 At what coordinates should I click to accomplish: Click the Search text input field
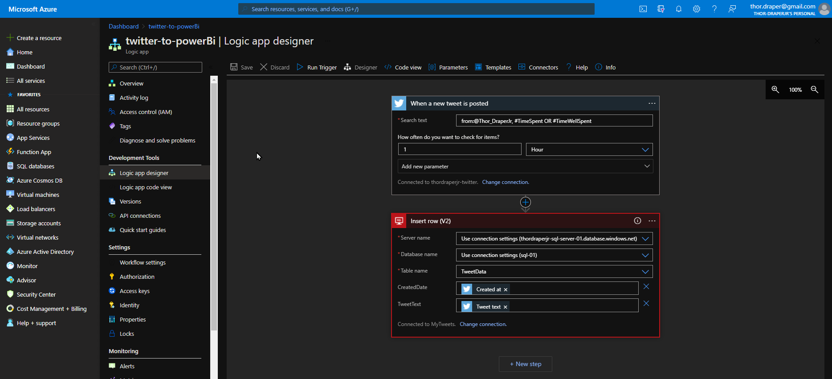(555, 121)
